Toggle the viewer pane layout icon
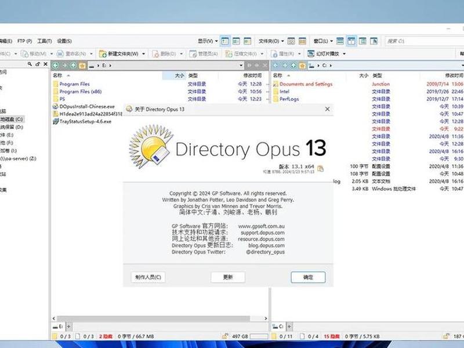Viewport: 464px width, 348px height. pos(374,41)
